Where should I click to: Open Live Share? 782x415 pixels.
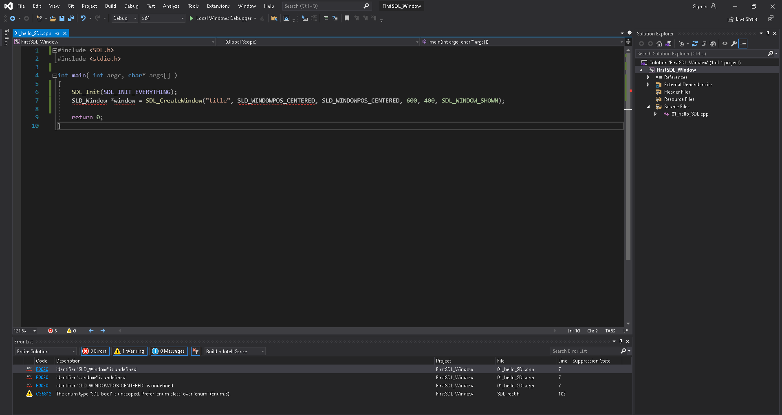(743, 19)
